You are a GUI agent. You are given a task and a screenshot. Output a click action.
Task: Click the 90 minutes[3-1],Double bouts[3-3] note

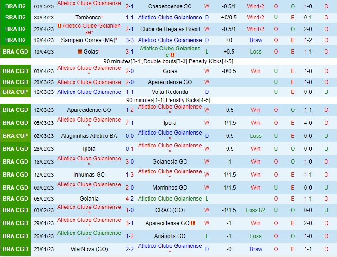[168, 61]
